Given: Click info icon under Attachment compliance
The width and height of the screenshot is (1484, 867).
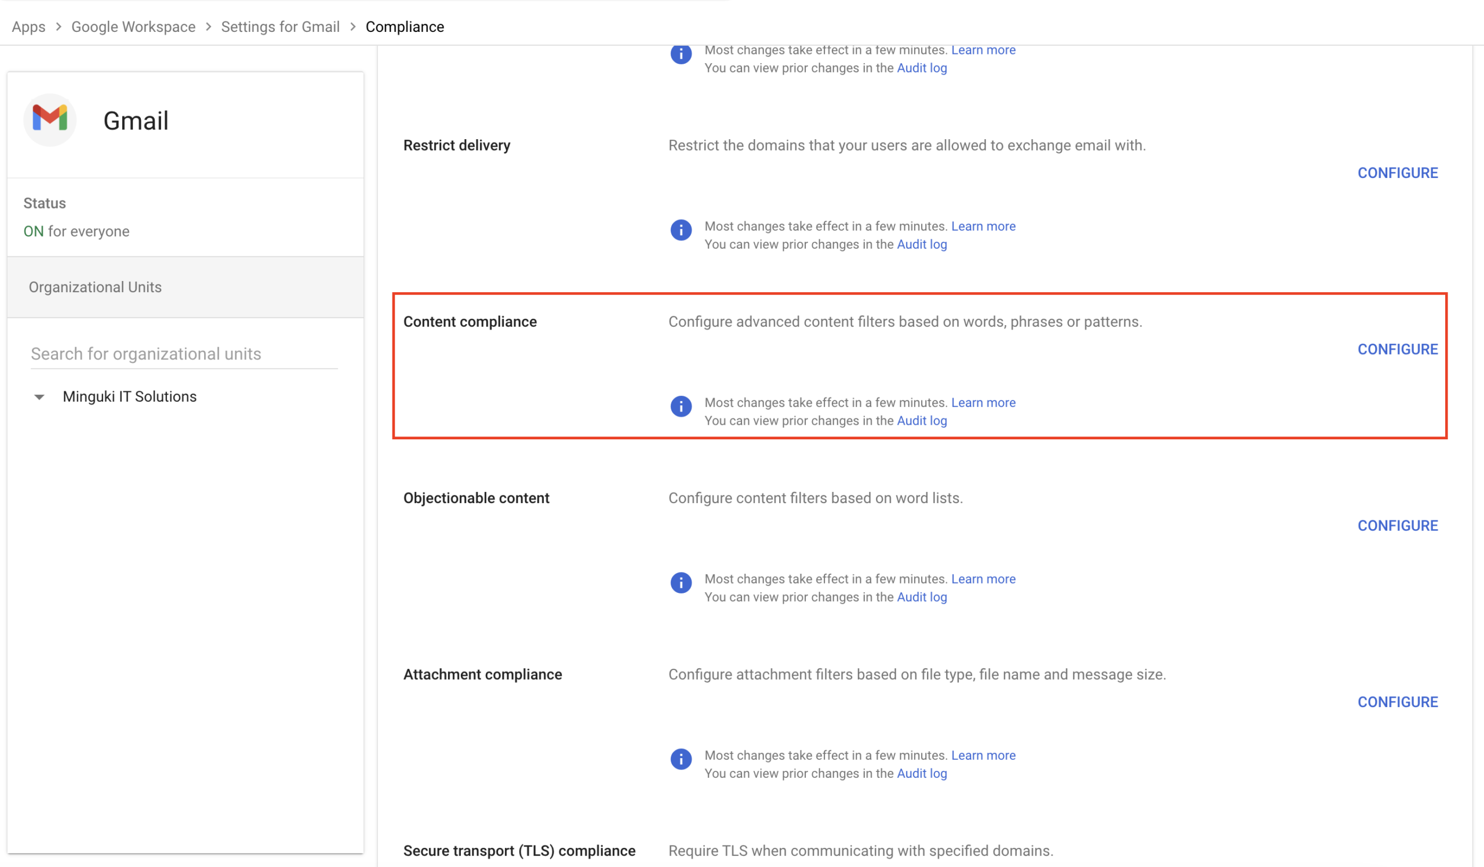Looking at the screenshot, I should tap(681, 759).
